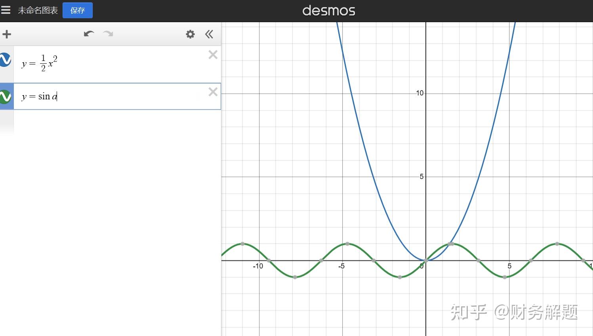The image size is (593, 336).
Task: Hide the sine curve using the green curve icon
Action: click(x=6, y=96)
